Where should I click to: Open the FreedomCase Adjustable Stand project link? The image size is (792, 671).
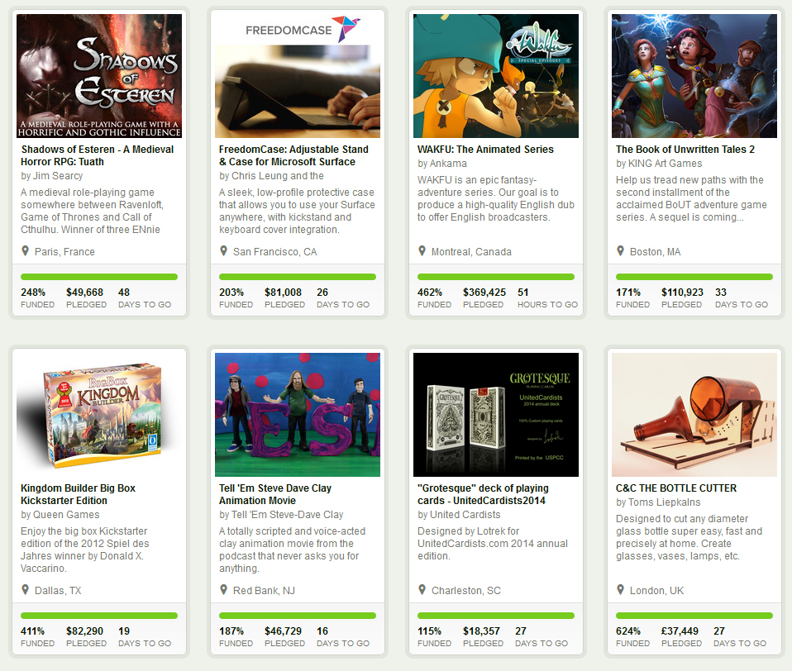point(294,155)
